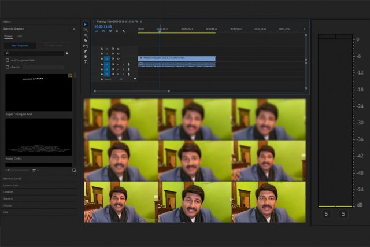Open the sequence tab menu icon

click(141, 21)
